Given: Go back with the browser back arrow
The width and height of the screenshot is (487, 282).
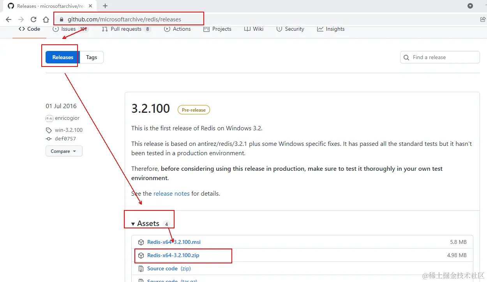Looking at the screenshot, I should pyautogui.click(x=9, y=19).
